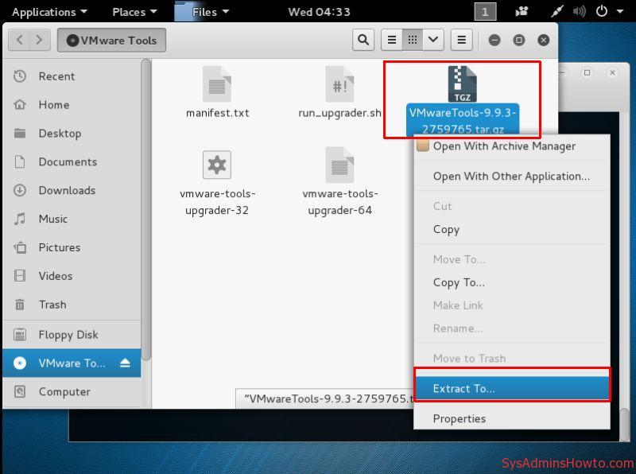This screenshot has height=474, width=636.
Task: Click the forward navigation arrow
Action: pyautogui.click(x=39, y=40)
